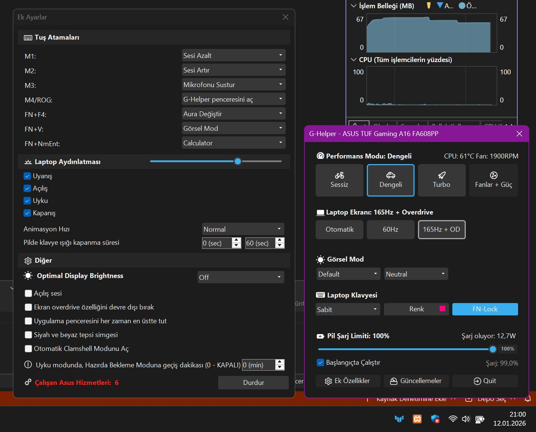Enable Uygulama penceresini her zaman en üstte tut

[28, 321]
